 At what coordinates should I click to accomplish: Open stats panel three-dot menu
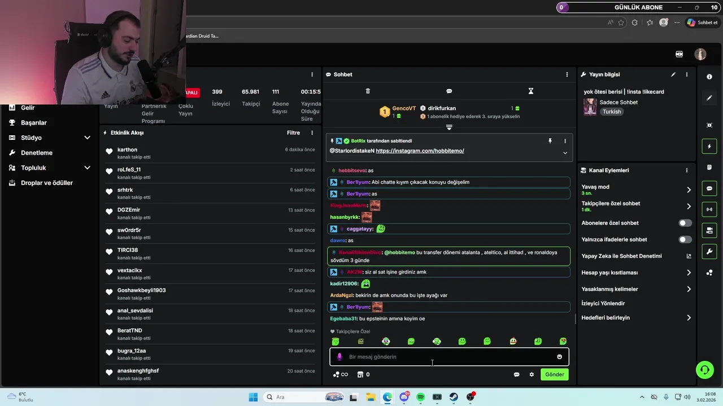(312, 74)
